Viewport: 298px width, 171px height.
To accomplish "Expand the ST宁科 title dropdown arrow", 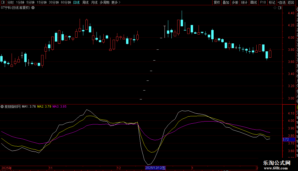I will tap(33, 8).
